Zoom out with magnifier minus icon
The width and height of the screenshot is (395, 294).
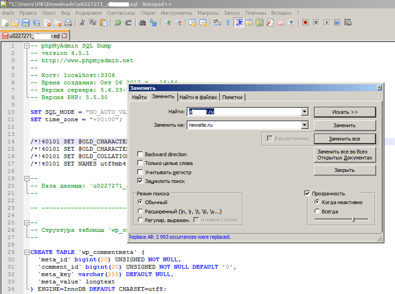click(178, 23)
